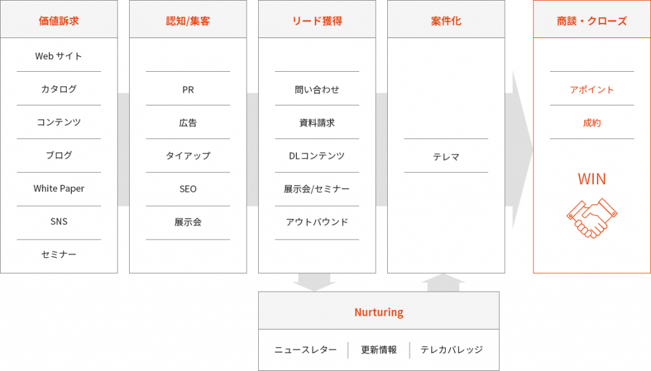Click the orange アポイント label
651x371 pixels.
pyautogui.click(x=592, y=90)
